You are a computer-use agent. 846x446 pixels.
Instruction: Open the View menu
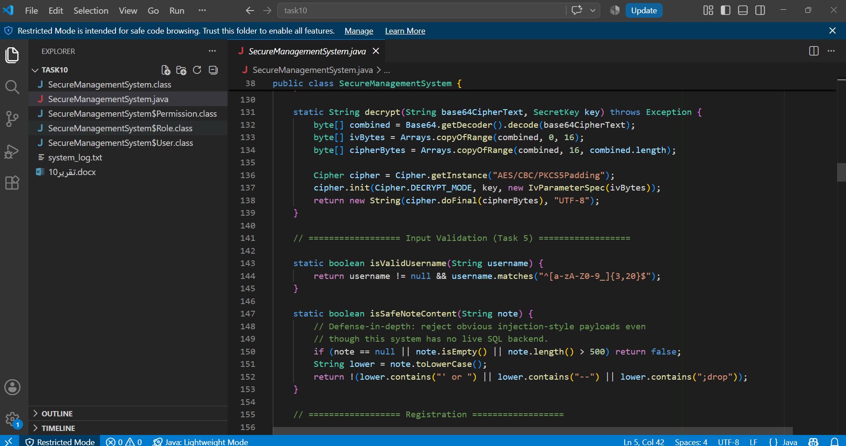click(128, 10)
